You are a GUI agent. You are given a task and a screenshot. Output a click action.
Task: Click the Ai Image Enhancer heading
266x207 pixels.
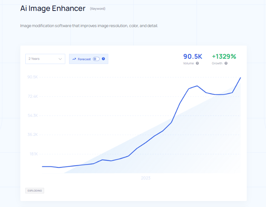coord(53,8)
